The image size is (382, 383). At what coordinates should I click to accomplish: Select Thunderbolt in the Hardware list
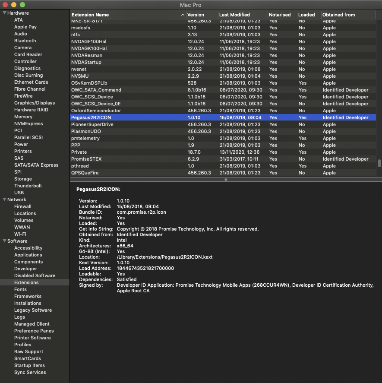pyautogui.click(x=28, y=186)
